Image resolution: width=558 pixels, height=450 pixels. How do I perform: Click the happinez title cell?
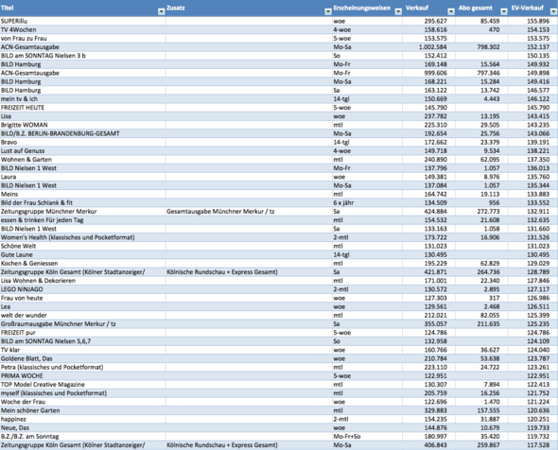[82, 419]
